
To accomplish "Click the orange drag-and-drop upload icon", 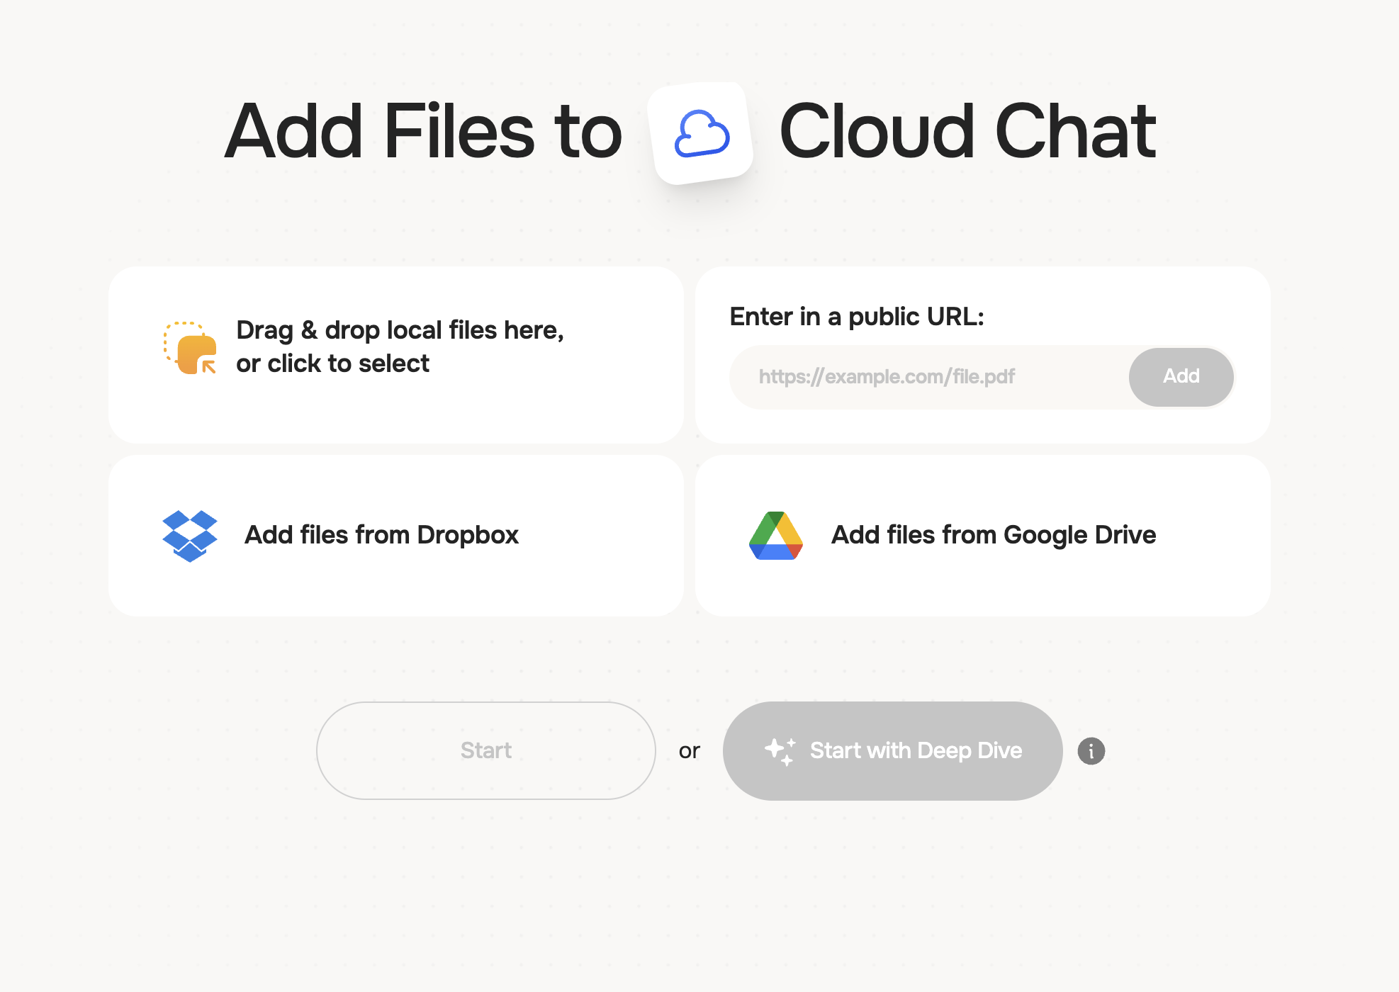I will click(190, 347).
